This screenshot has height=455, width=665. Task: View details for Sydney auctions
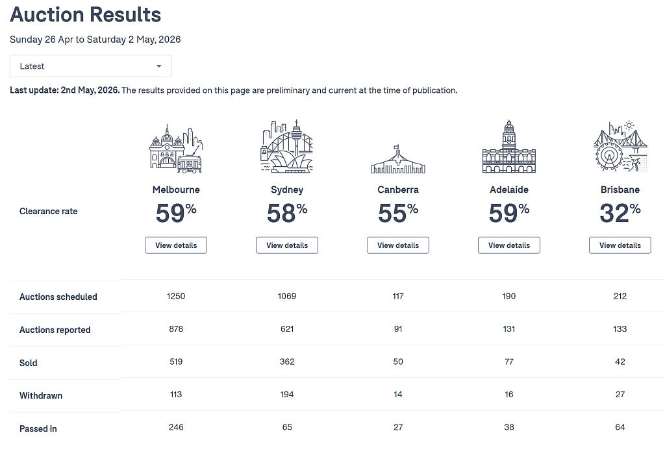287,245
